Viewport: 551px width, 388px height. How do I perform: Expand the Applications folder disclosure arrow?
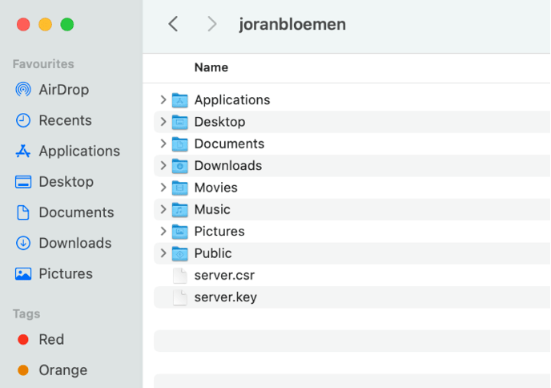point(163,100)
